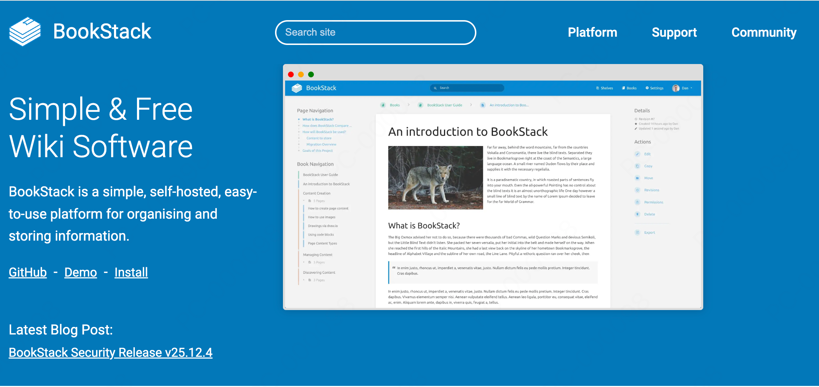Click 'Created 14 hours ago by Dan' text

(x=658, y=124)
